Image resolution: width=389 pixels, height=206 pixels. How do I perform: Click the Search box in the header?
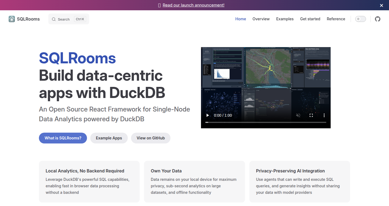coord(69,19)
